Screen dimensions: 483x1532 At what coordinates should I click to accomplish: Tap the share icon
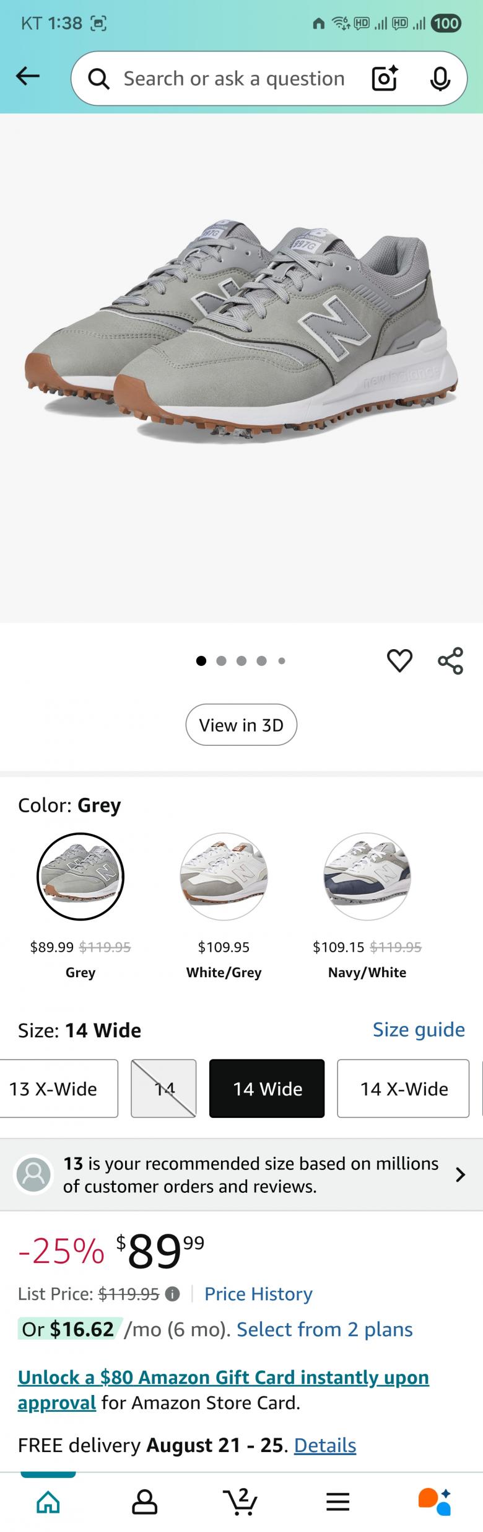coord(450,660)
